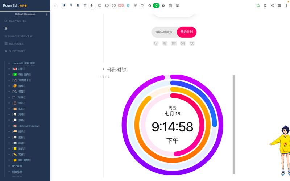Open history clock icon
290x181 pixels.
273,5
